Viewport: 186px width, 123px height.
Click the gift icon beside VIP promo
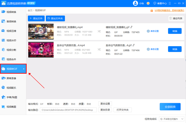[152, 11]
